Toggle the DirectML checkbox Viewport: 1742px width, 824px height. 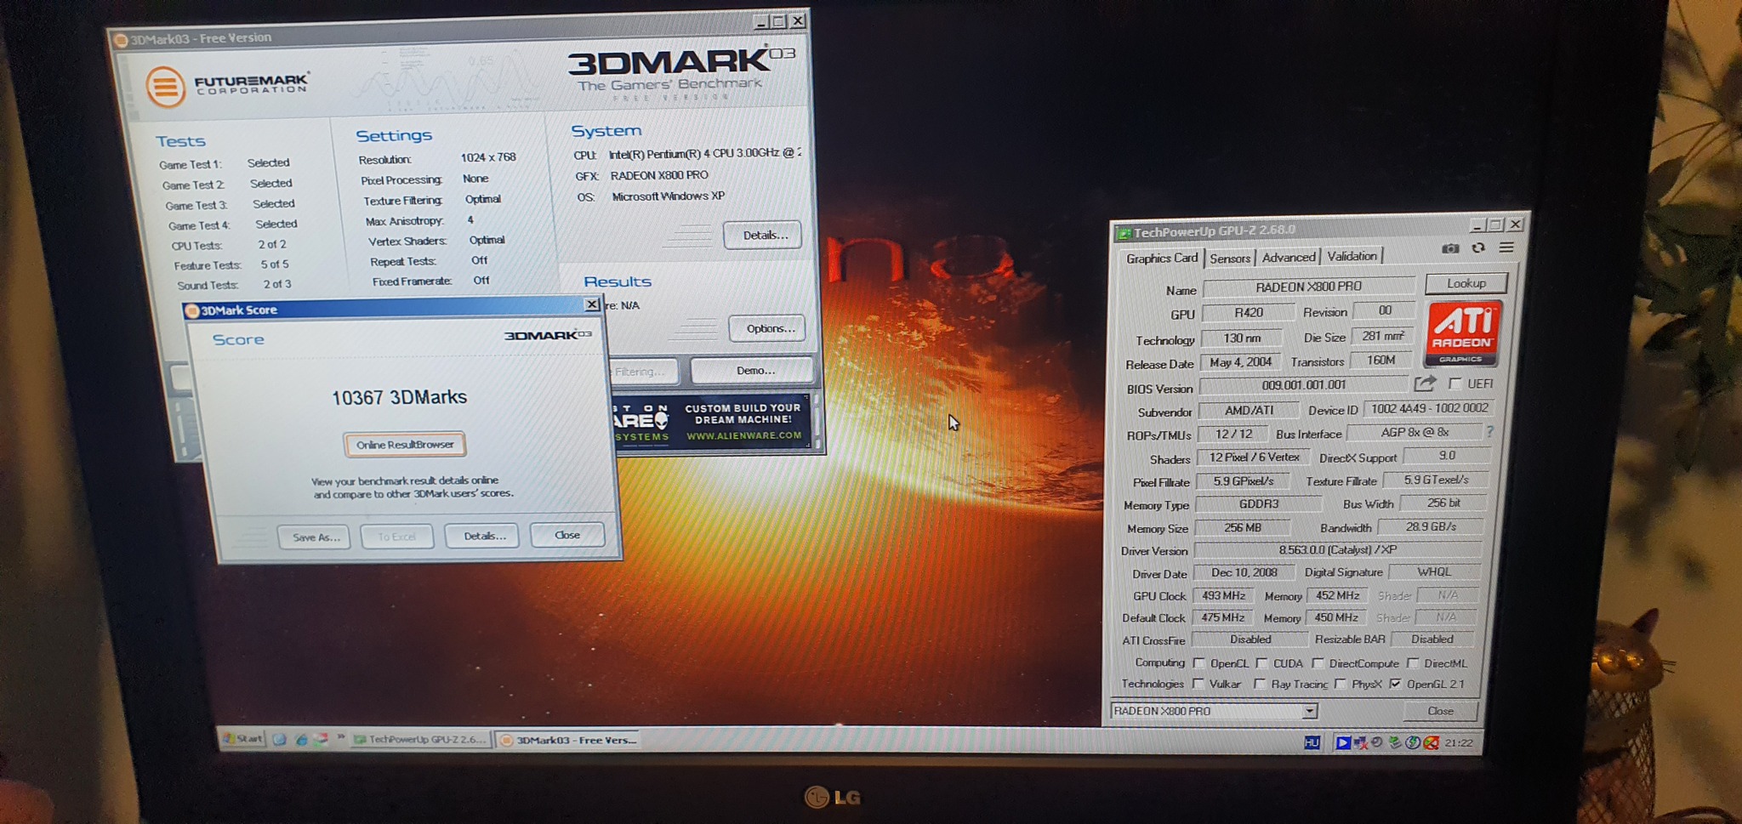tap(1413, 663)
